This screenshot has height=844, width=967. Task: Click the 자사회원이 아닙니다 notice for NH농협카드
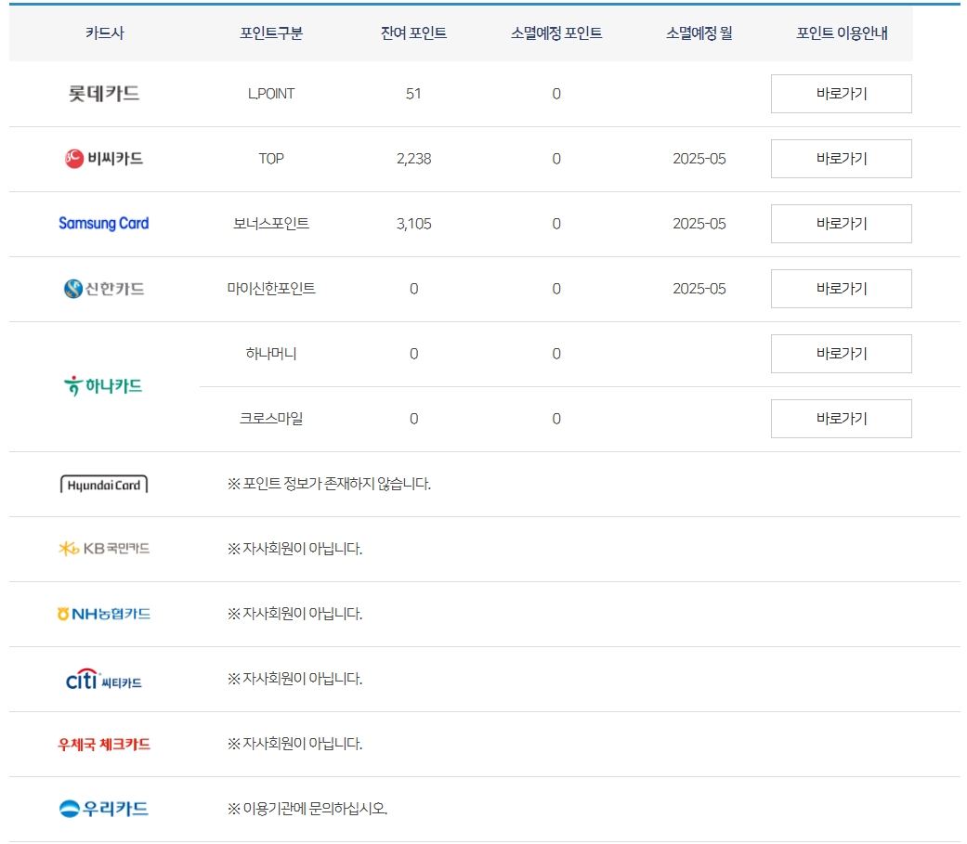[x=294, y=614]
